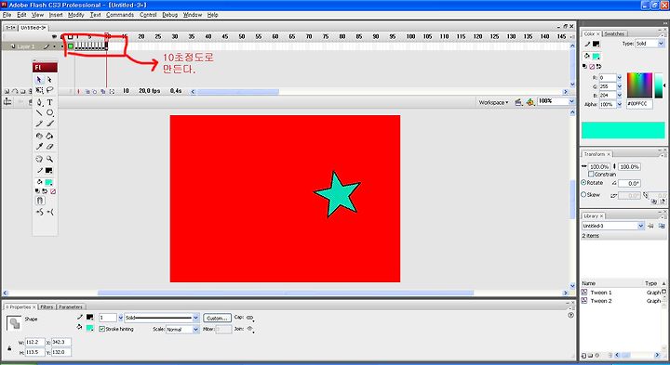Open the R value dropdown arrow
670x365 pixels.
tap(619, 78)
